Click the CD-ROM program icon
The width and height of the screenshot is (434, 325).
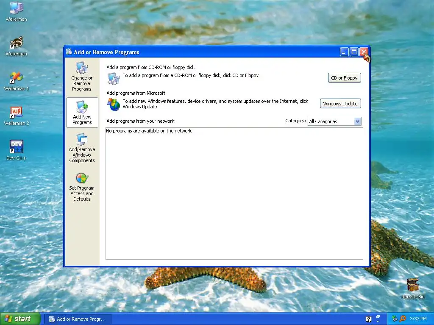click(114, 78)
